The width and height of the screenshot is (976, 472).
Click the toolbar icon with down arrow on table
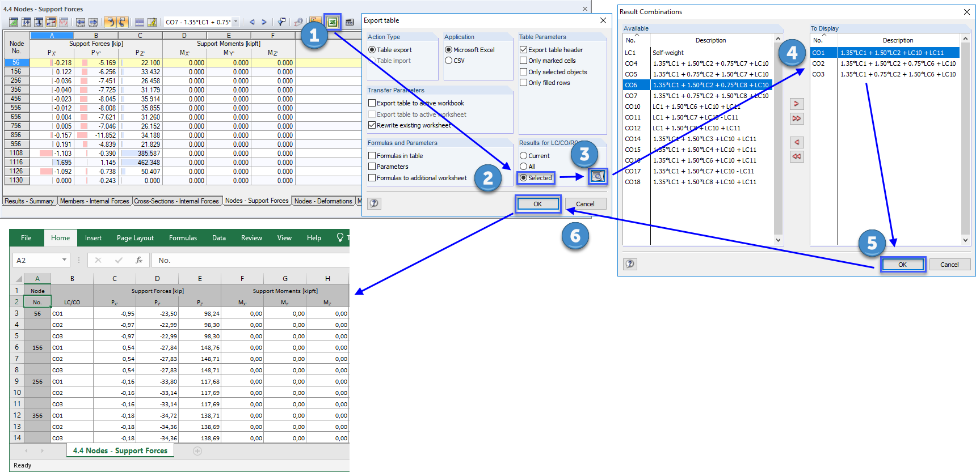click(x=39, y=22)
